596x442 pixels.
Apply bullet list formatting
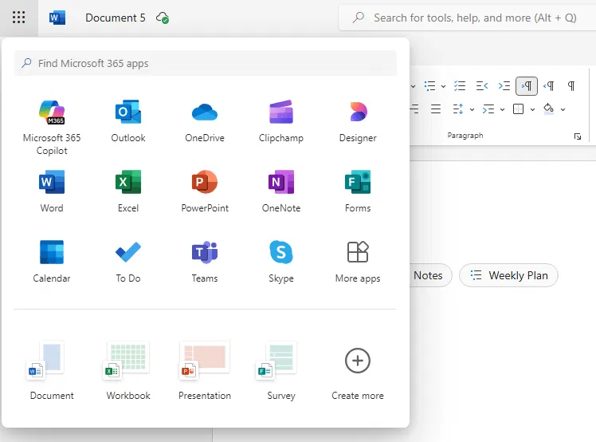(x=430, y=86)
